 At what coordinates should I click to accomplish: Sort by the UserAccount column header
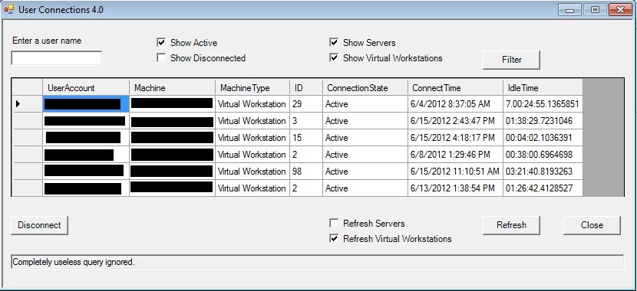86,87
